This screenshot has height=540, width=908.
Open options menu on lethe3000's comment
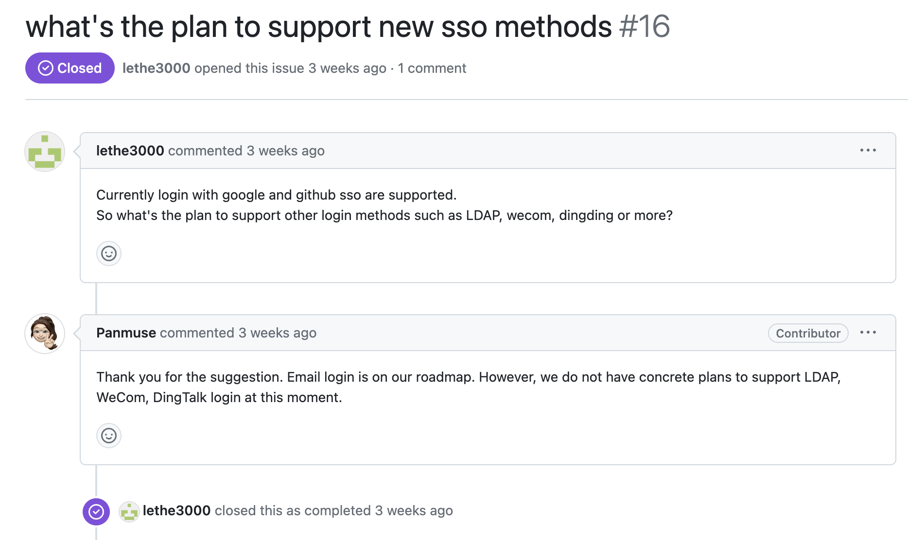[868, 151]
